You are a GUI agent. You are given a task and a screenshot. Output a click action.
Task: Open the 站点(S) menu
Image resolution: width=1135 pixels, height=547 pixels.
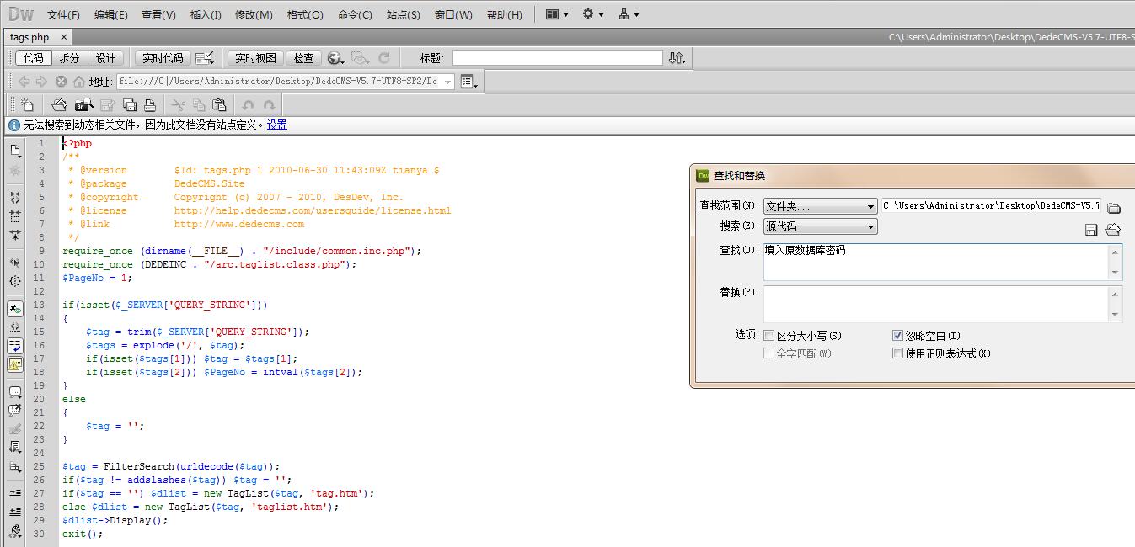pyautogui.click(x=404, y=15)
